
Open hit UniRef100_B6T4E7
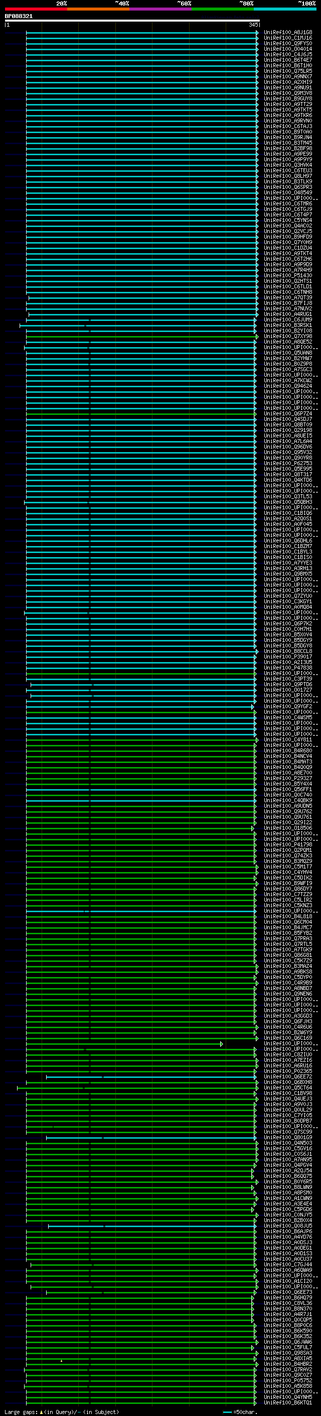click(x=288, y=60)
